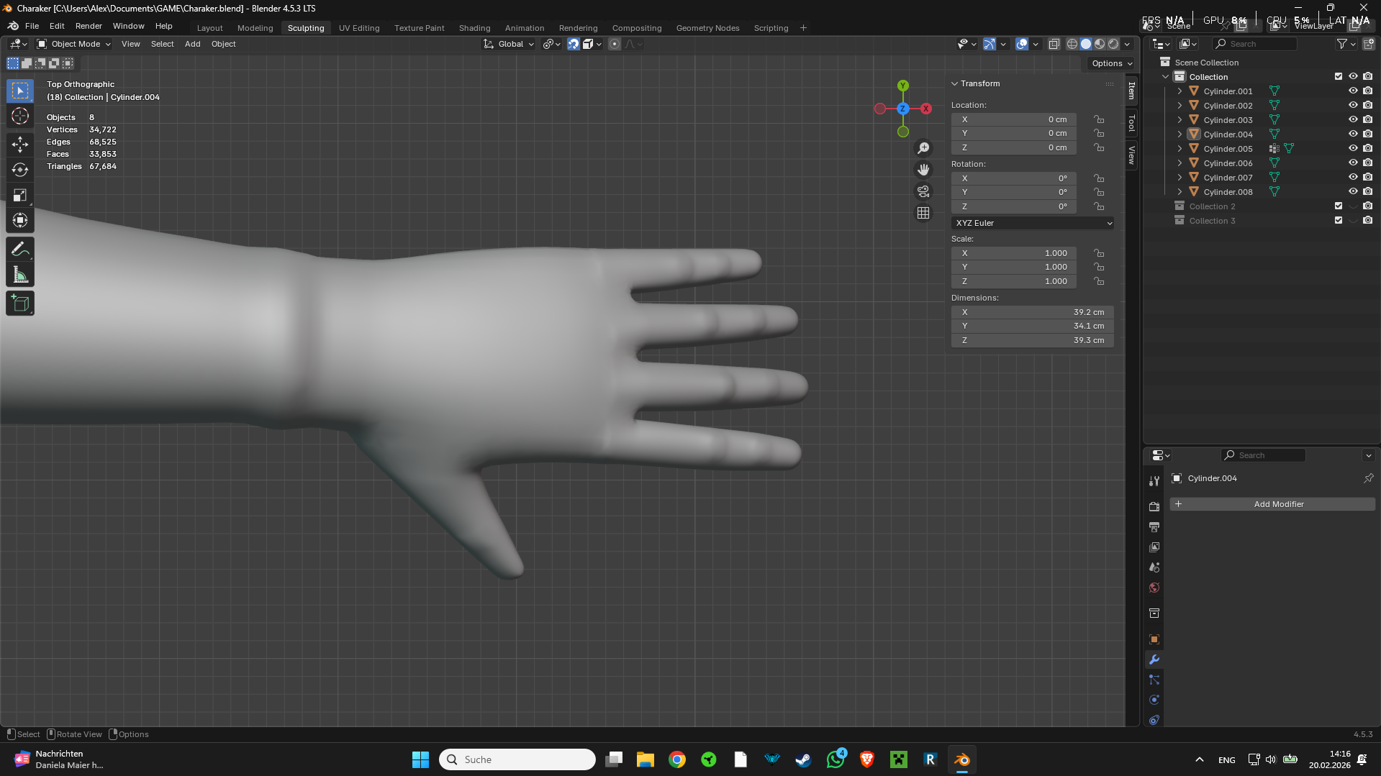The width and height of the screenshot is (1381, 776).
Task: Toggle viewport overlays visibility
Action: (1022, 44)
